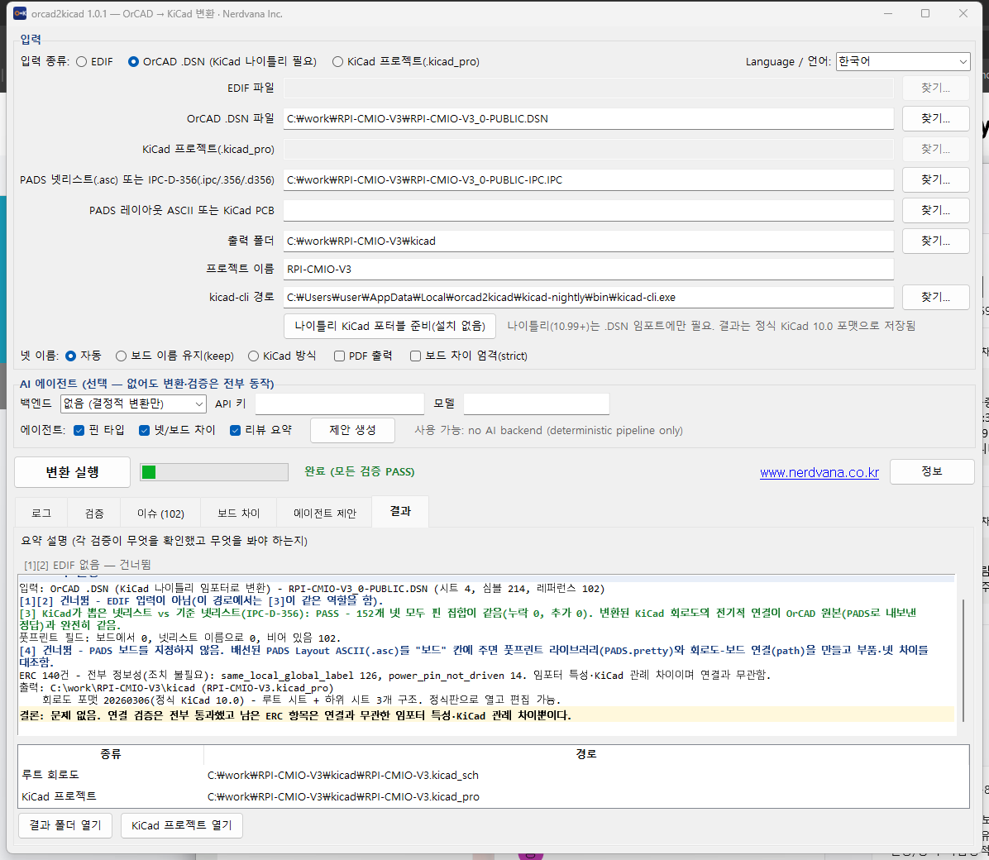The width and height of the screenshot is (989, 860).
Task: Click the 완료 (모든 검증 PASS) status text
Action: click(360, 472)
